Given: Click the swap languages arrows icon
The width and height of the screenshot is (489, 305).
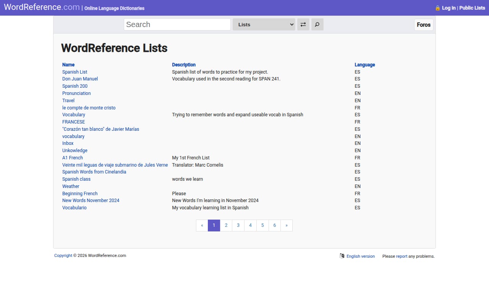Looking at the screenshot, I should point(303,24).
